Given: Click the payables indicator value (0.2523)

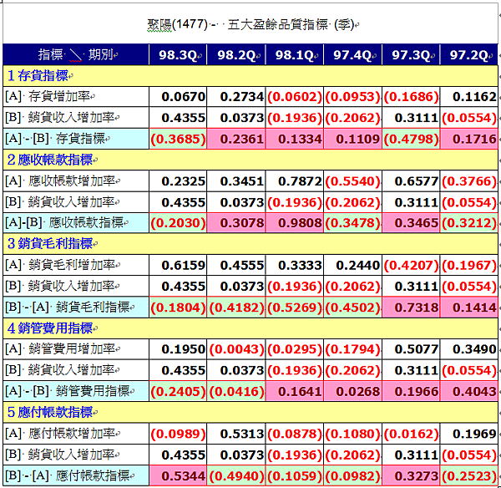Looking at the screenshot, I should click(x=469, y=476).
